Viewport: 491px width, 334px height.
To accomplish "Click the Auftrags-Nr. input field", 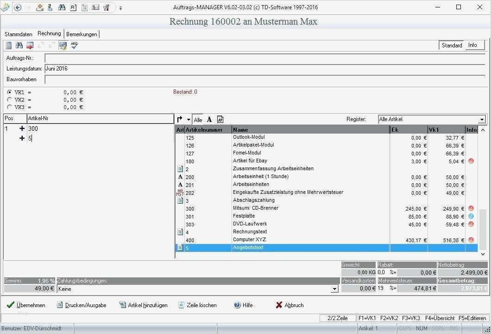I will point(264,58).
